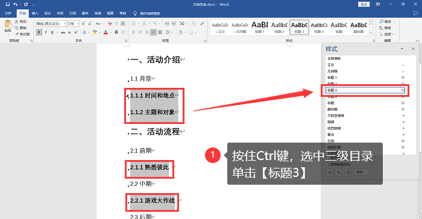422x219 pixels.
Task: Click the Superscript X² icon
Action: coord(76,32)
